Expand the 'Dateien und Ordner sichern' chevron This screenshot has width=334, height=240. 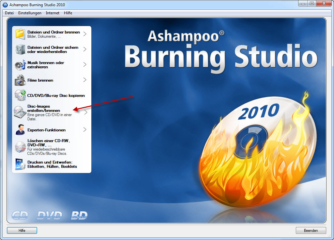(x=85, y=49)
